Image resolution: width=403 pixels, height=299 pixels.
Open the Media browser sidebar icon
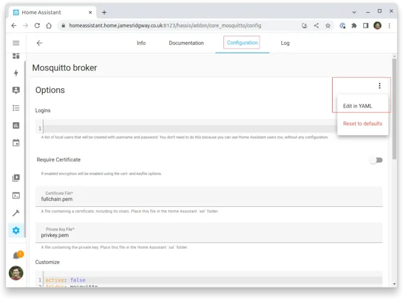pos(16,178)
